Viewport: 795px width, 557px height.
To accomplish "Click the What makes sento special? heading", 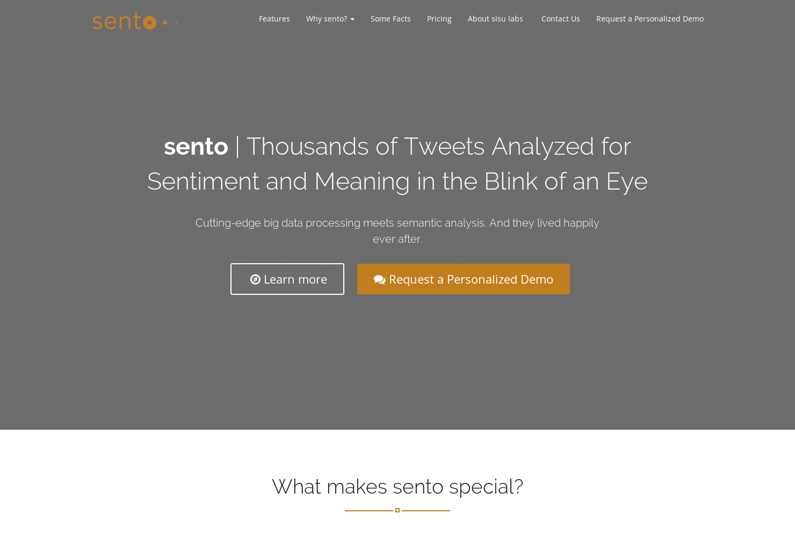I will click(397, 487).
